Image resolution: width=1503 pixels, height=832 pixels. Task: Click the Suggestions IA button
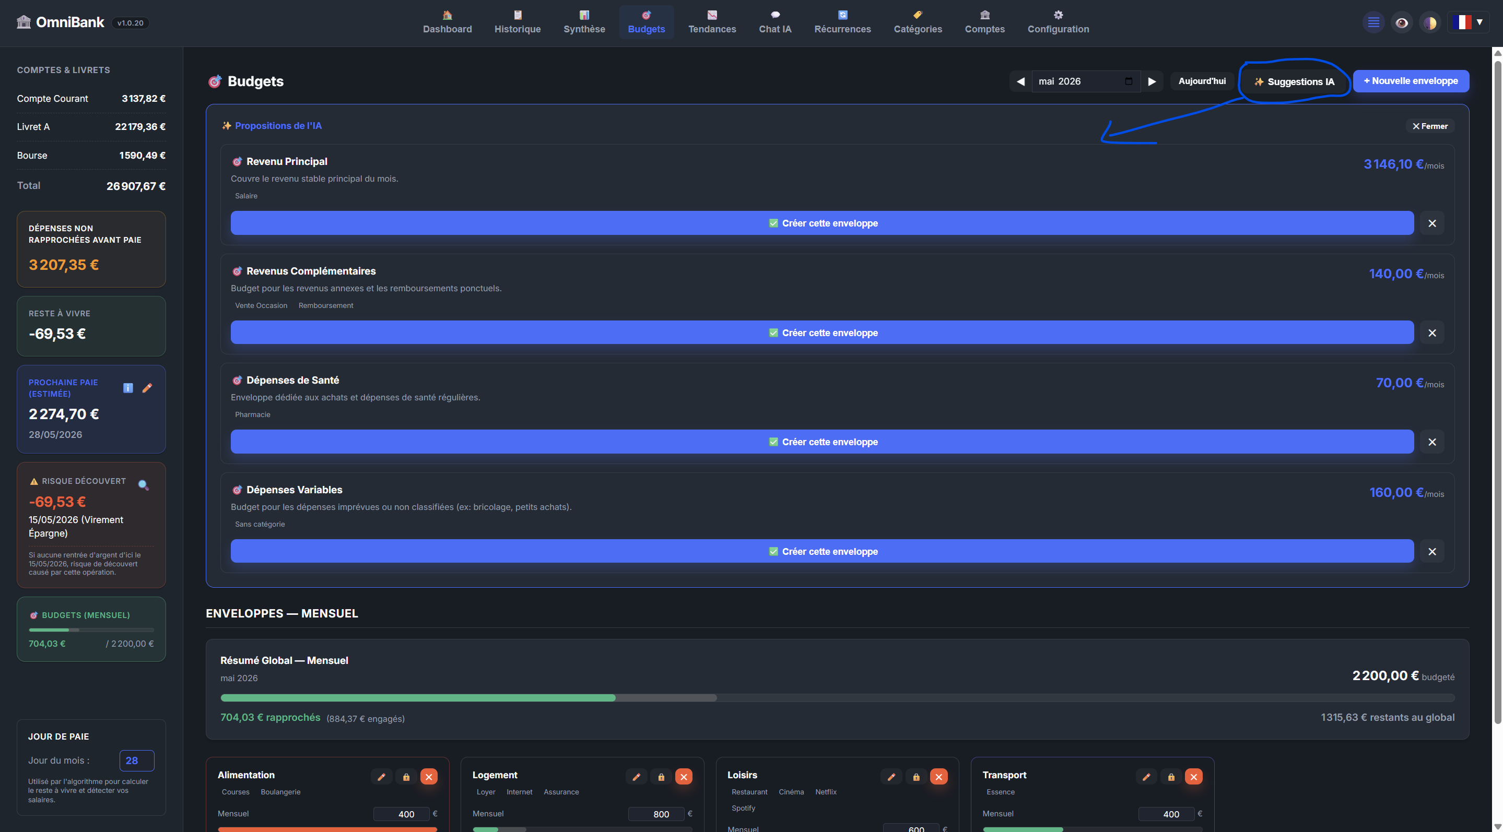pyautogui.click(x=1294, y=81)
